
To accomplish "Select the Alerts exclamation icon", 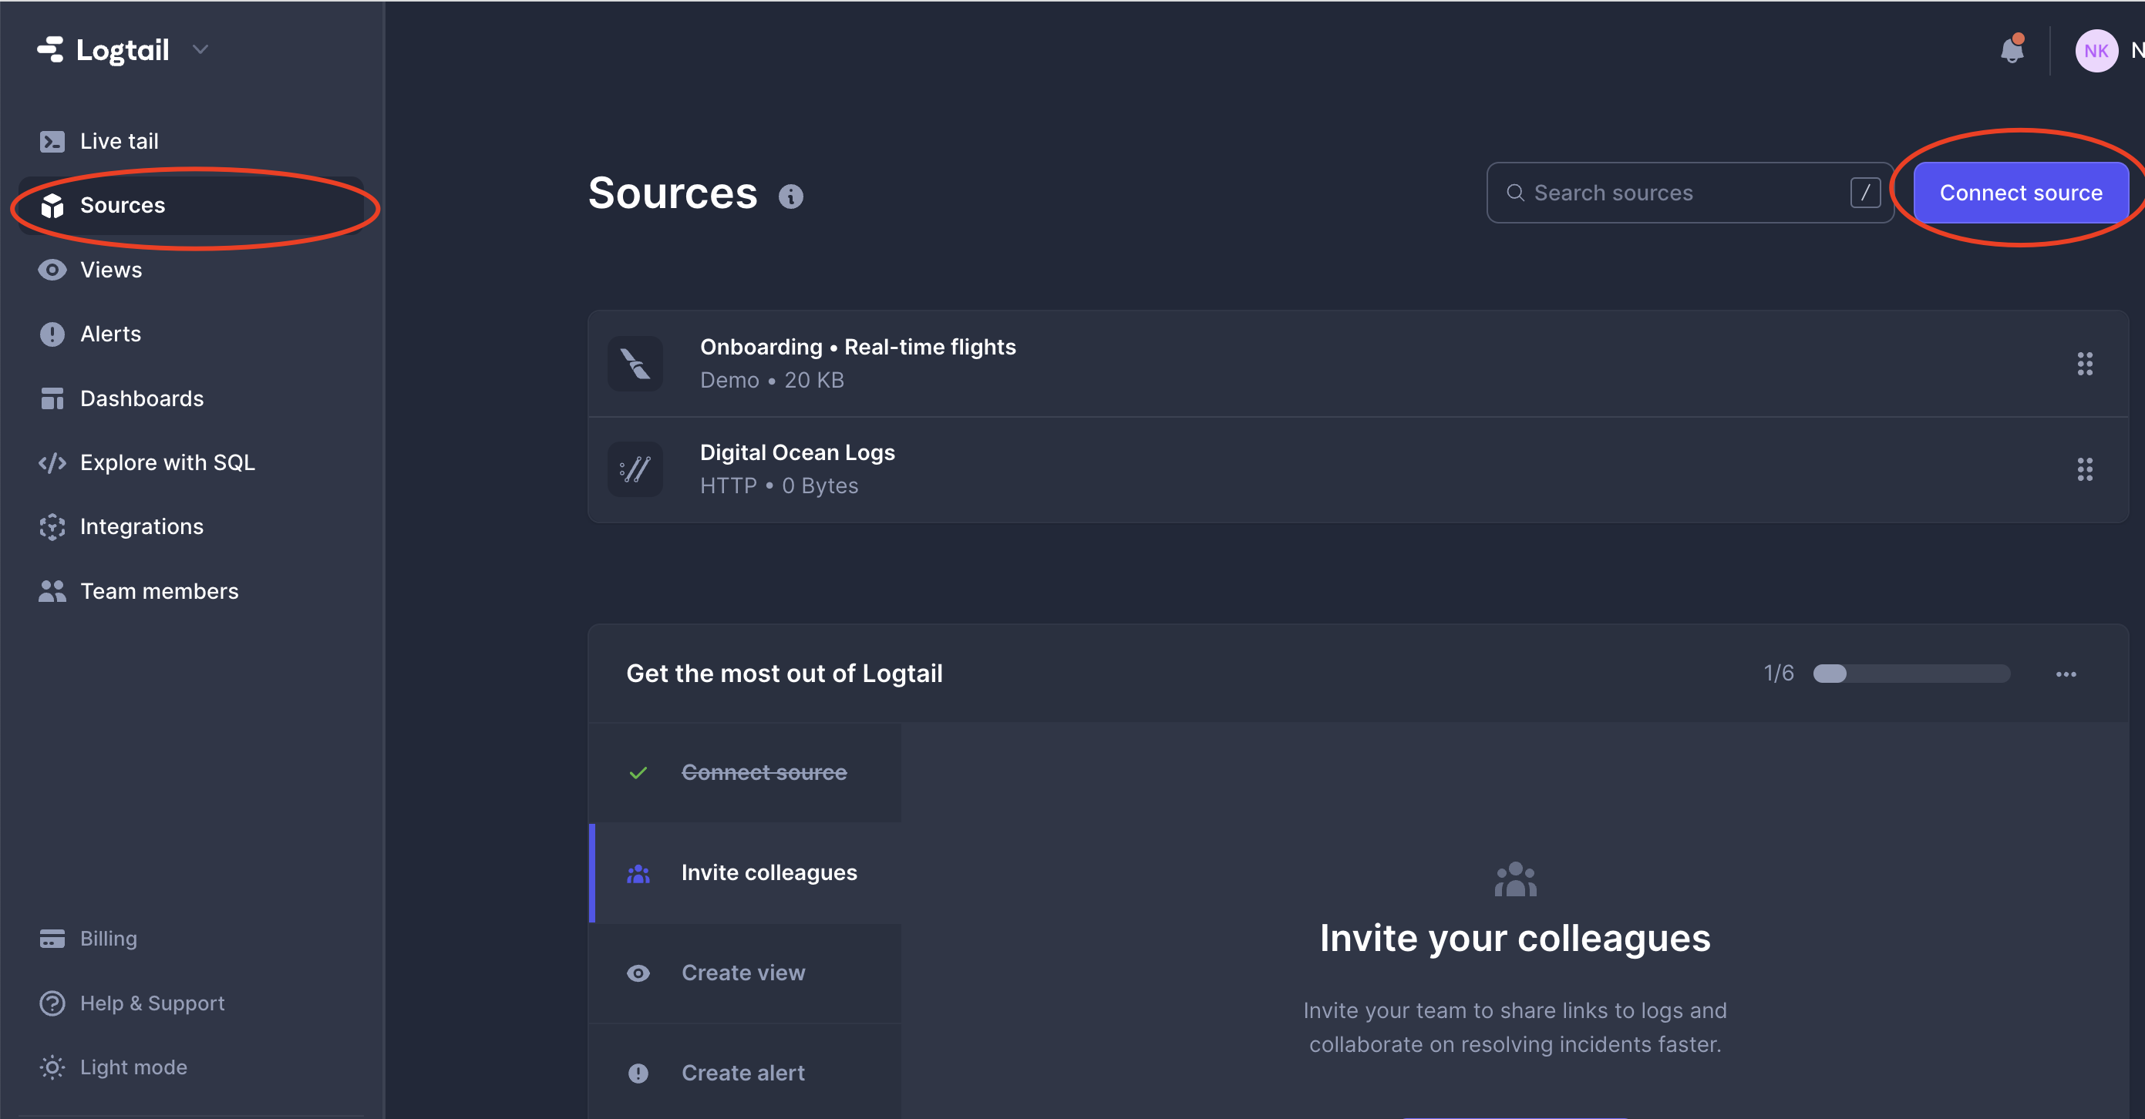I will coord(52,334).
